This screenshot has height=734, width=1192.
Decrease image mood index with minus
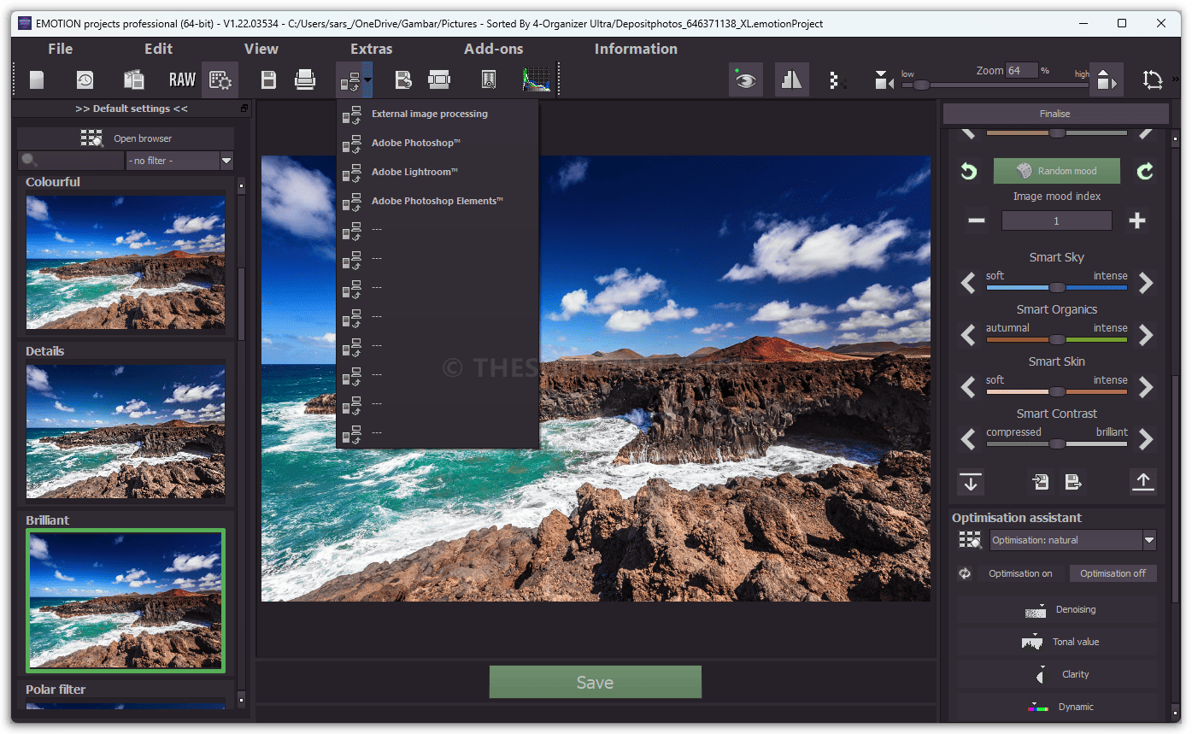coord(977,220)
